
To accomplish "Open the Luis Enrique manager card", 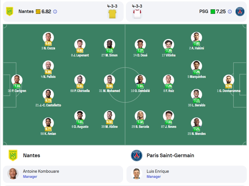I will tap(187, 174).
